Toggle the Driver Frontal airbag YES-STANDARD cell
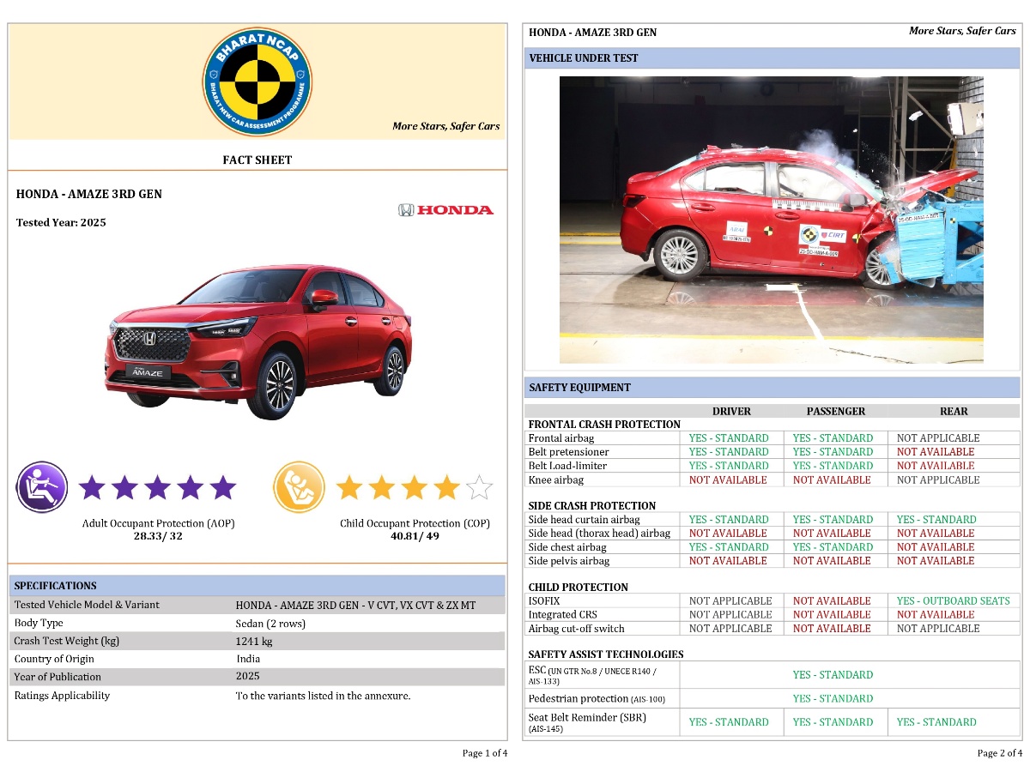 731,437
